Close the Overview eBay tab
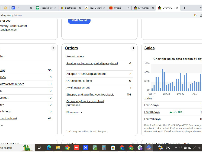This screenshot has width=202, height=156. point(177,8)
